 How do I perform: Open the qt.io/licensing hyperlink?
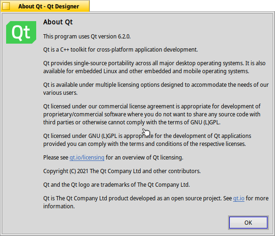(x=87, y=157)
